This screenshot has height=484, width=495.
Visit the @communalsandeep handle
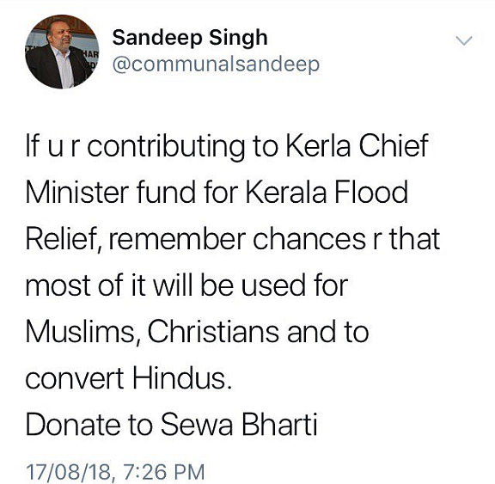[x=216, y=65]
